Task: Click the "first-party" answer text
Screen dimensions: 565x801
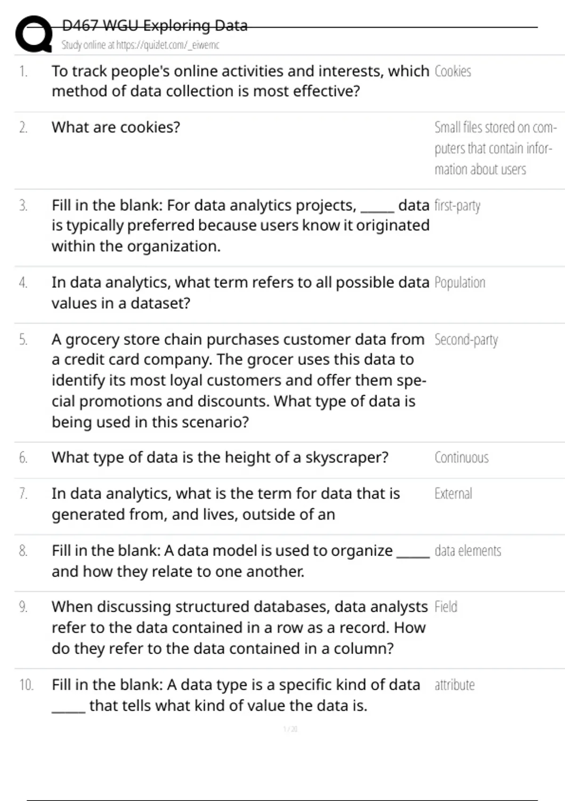Action: (x=457, y=205)
